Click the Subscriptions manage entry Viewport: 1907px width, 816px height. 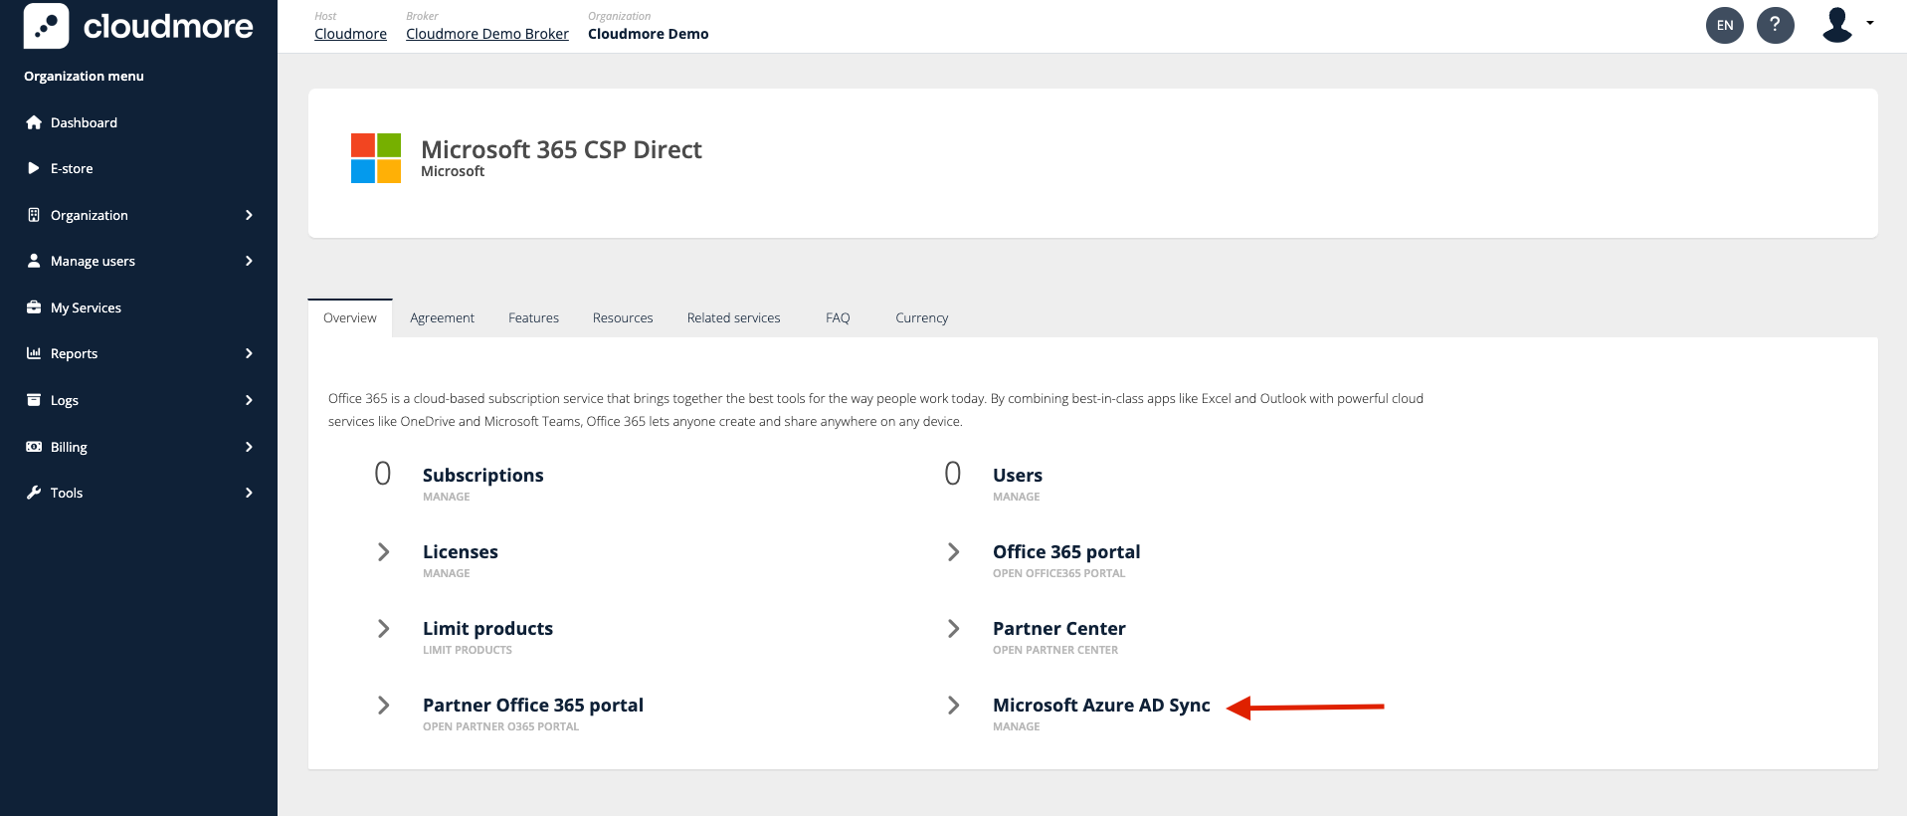pyautogui.click(x=482, y=476)
